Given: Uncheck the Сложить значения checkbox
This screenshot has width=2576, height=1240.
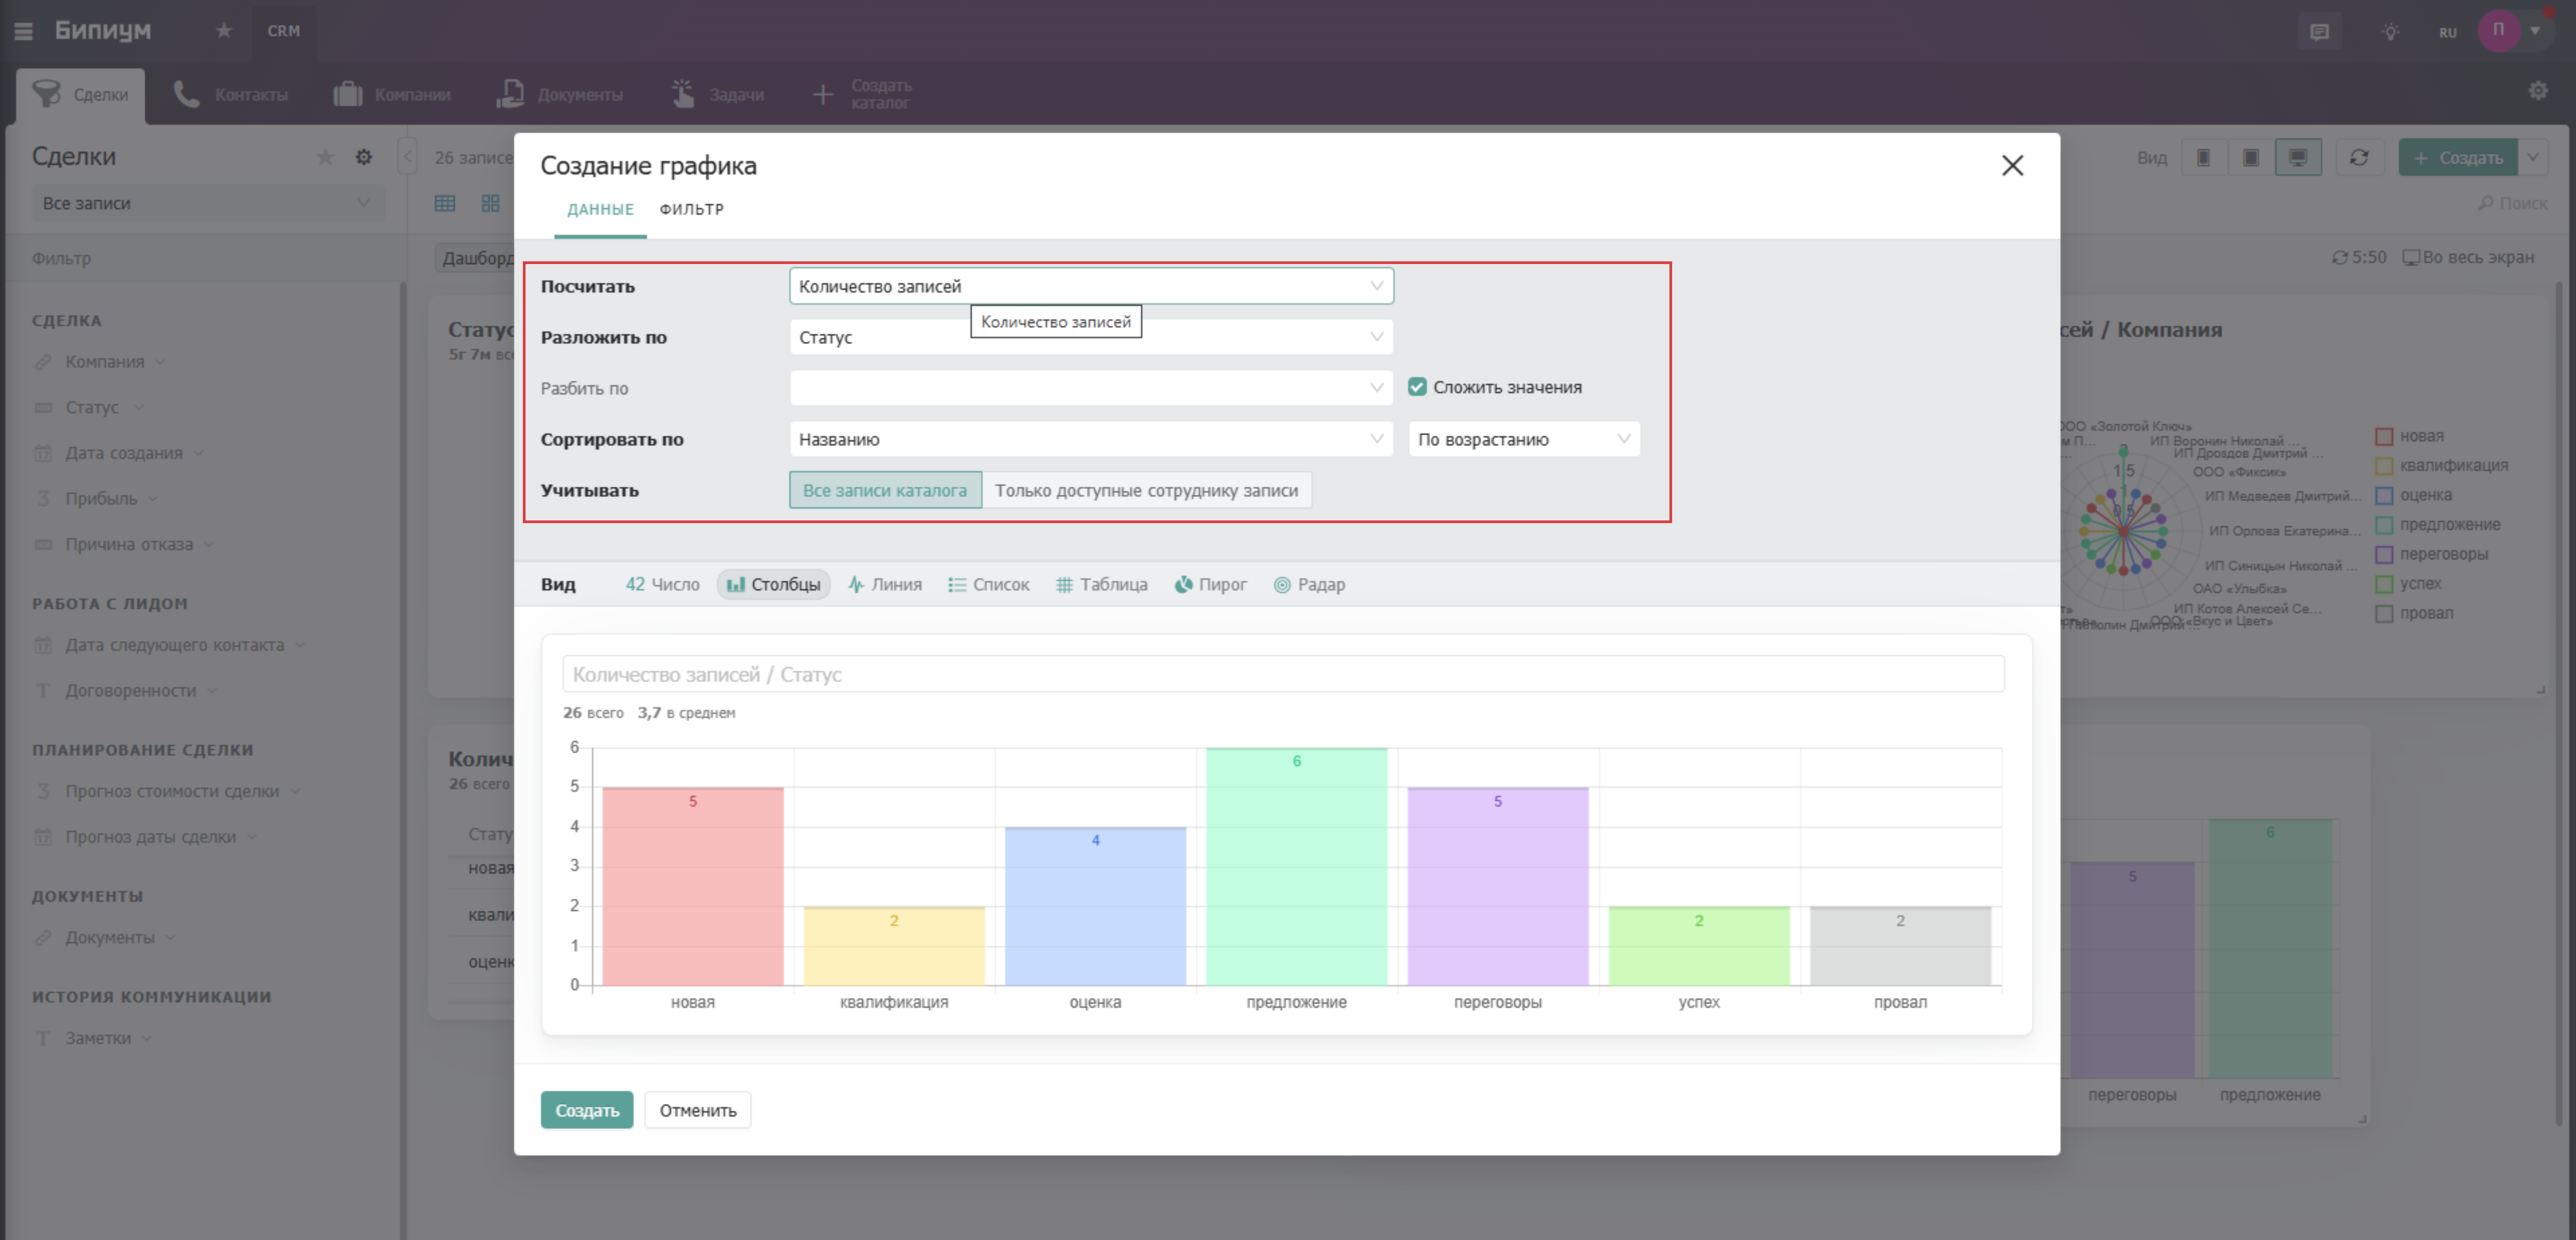Looking at the screenshot, I should 1417,387.
